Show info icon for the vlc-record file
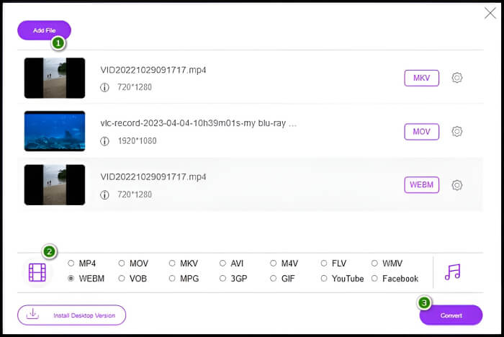The height and width of the screenshot is (337, 504). pos(104,141)
